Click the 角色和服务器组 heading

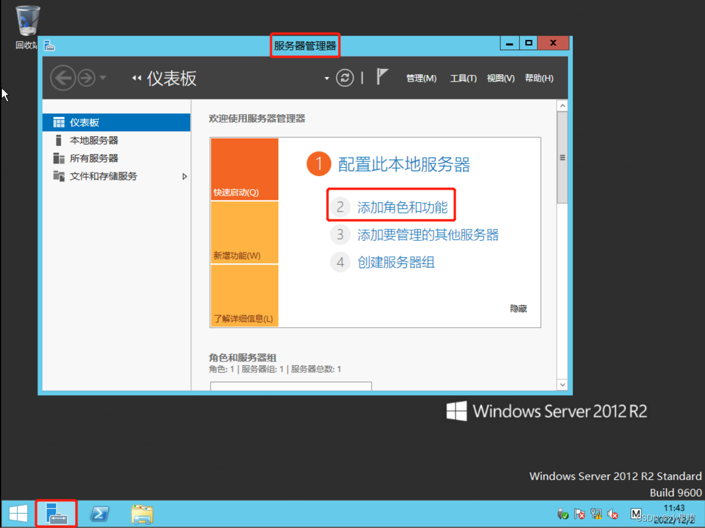243,358
